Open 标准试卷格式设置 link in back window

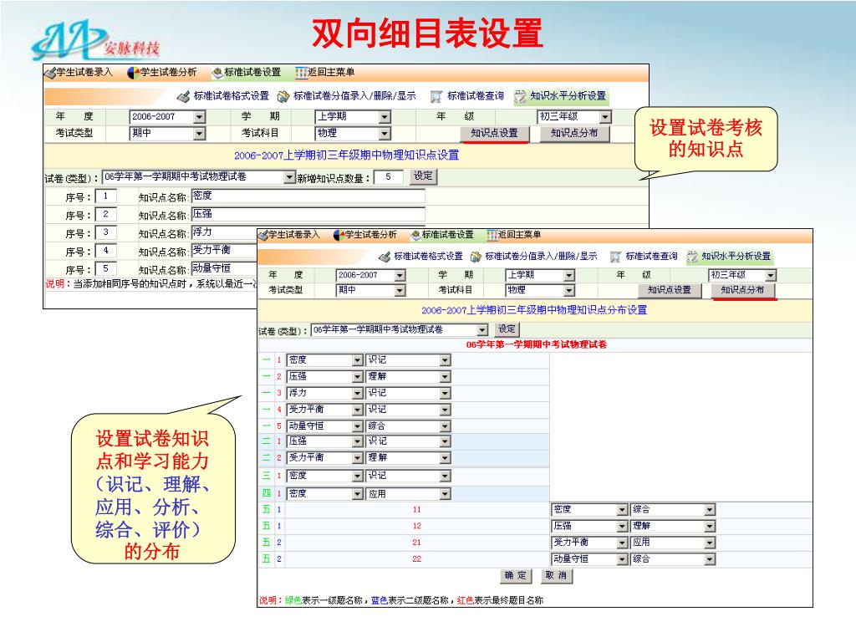pos(231,96)
